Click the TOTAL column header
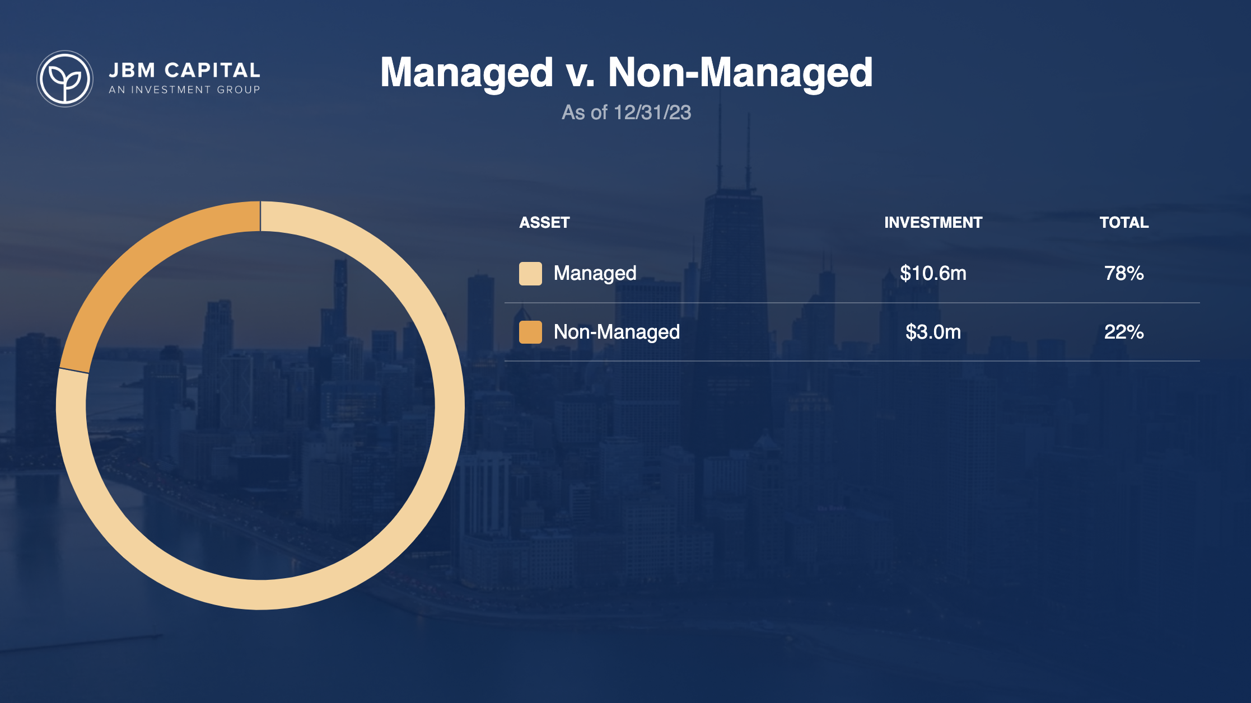 [x=1124, y=223]
